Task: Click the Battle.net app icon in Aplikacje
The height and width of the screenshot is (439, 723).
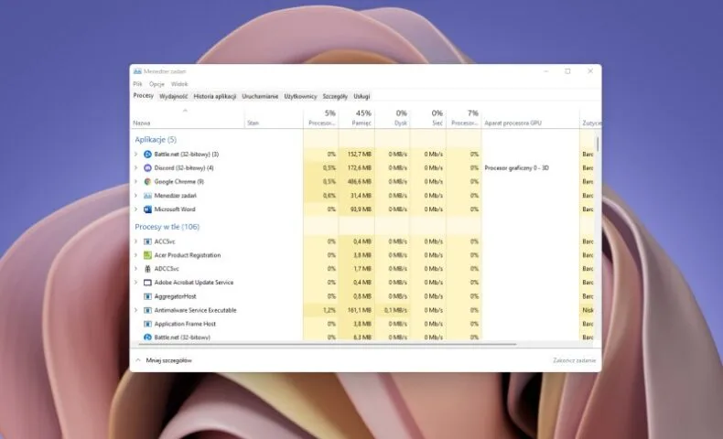Action: click(147, 155)
